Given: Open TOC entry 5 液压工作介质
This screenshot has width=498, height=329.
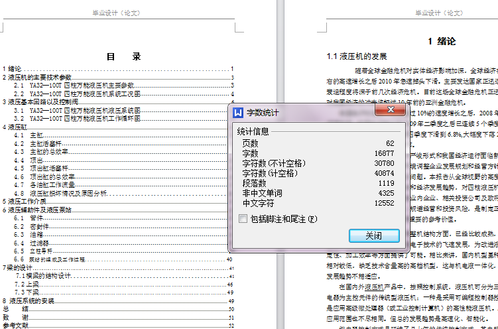Looking at the screenshot, I should click(x=115, y=202).
